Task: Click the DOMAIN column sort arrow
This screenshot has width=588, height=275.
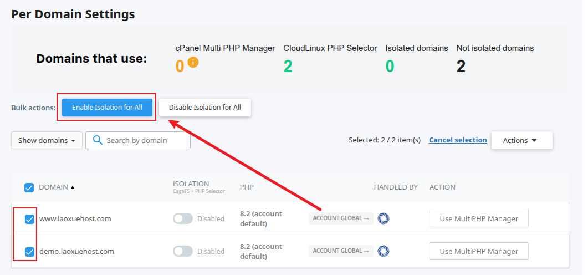Action: [73, 187]
